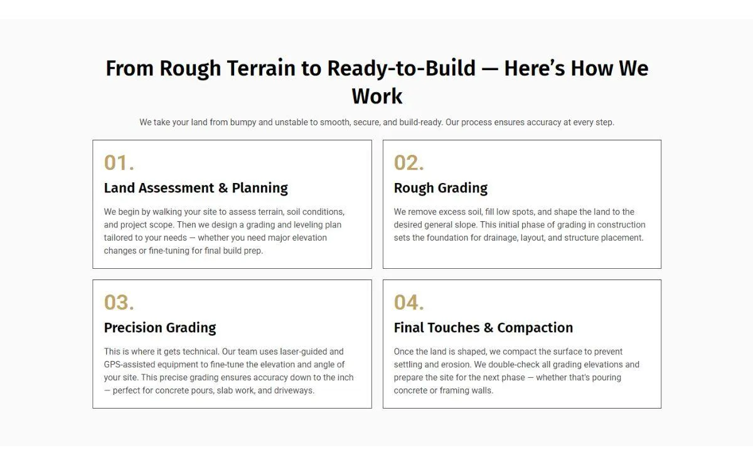Click the Final Touches description about compacting surface

click(516, 371)
